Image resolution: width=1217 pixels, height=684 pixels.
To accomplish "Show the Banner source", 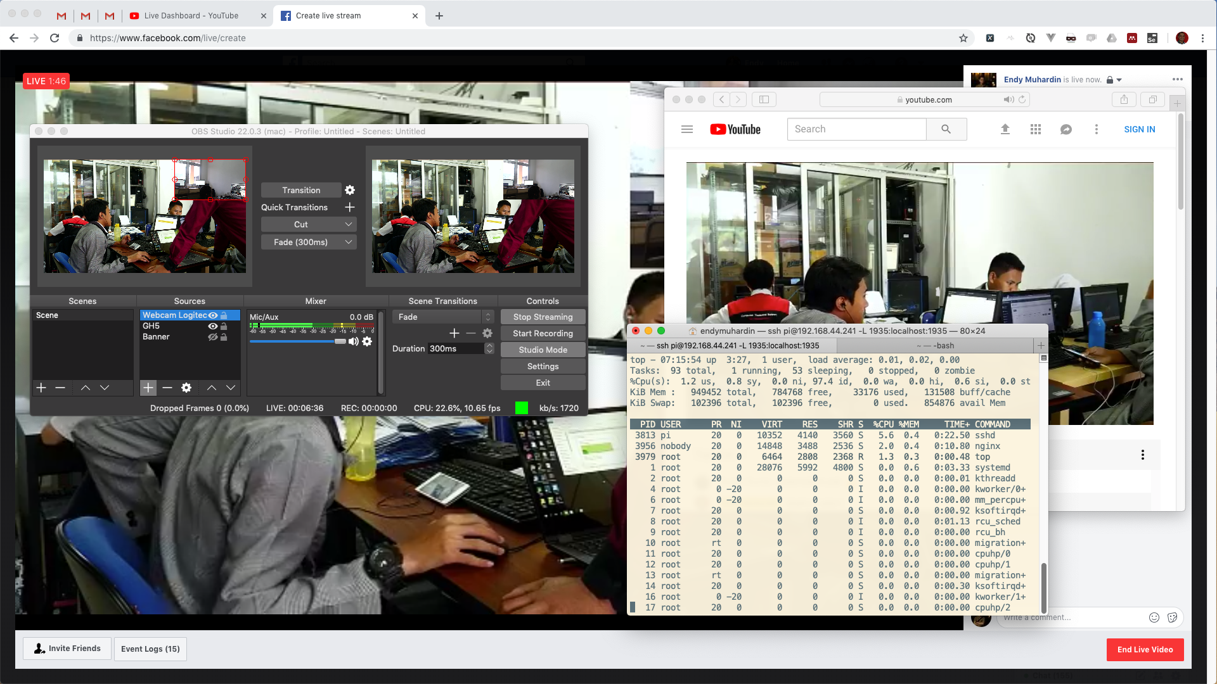I will click(x=213, y=337).
